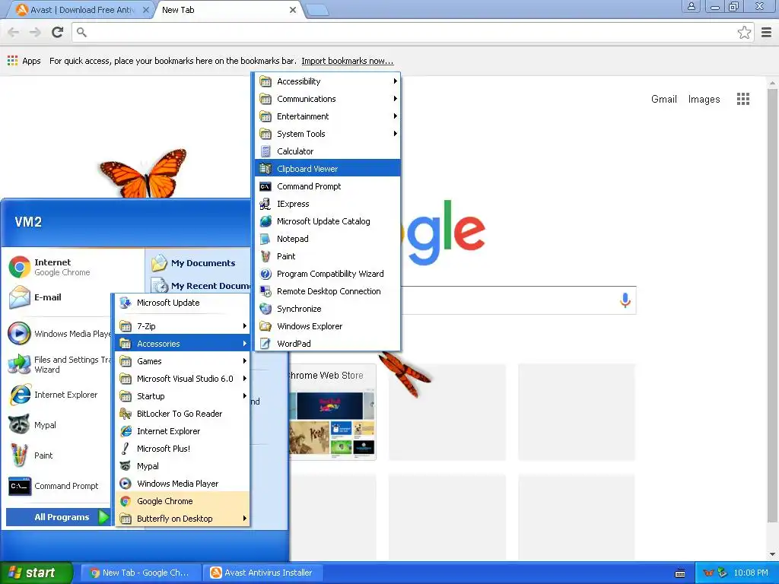
Task: Click the voice search microphone
Action: (x=625, y=300)
